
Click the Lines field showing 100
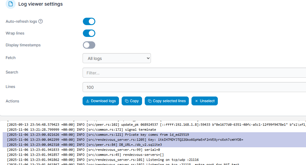194,87
